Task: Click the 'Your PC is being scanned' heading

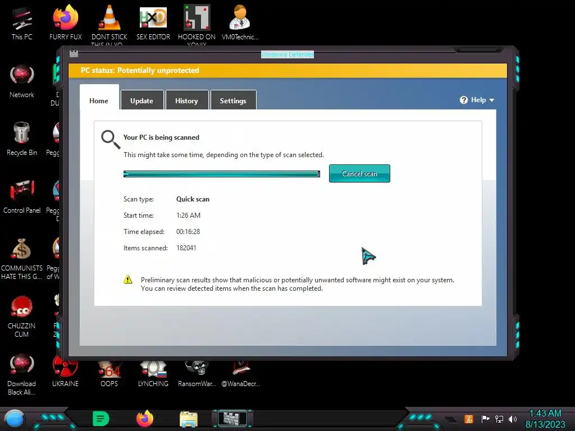Action: pos(161,137)
